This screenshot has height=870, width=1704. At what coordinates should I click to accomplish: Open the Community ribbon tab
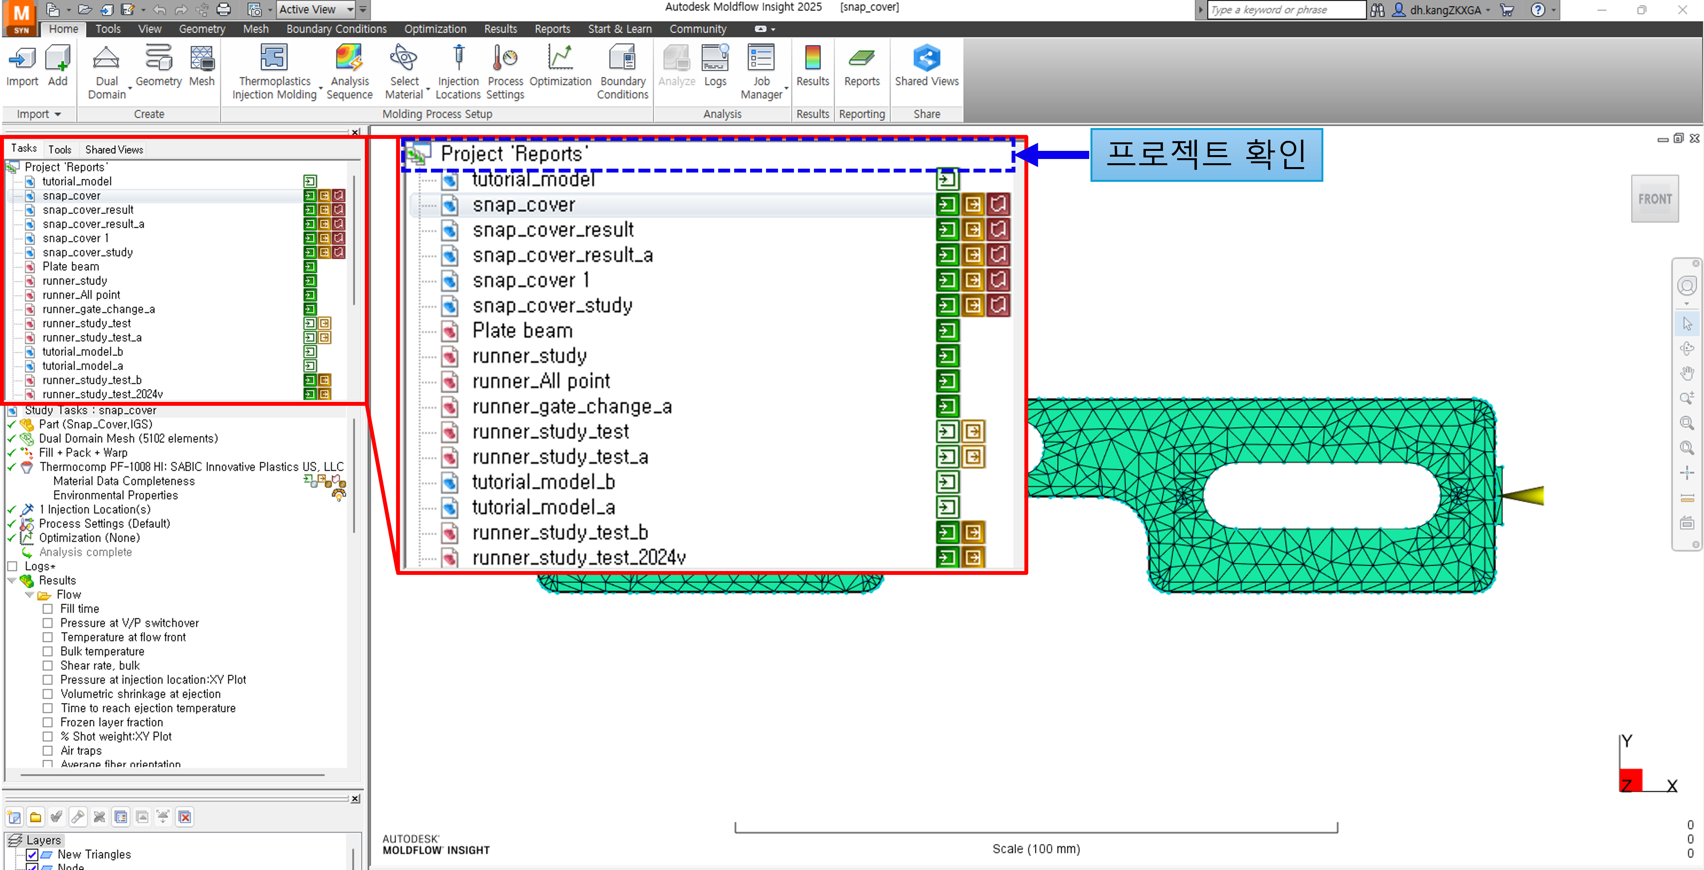pos(698,29)
